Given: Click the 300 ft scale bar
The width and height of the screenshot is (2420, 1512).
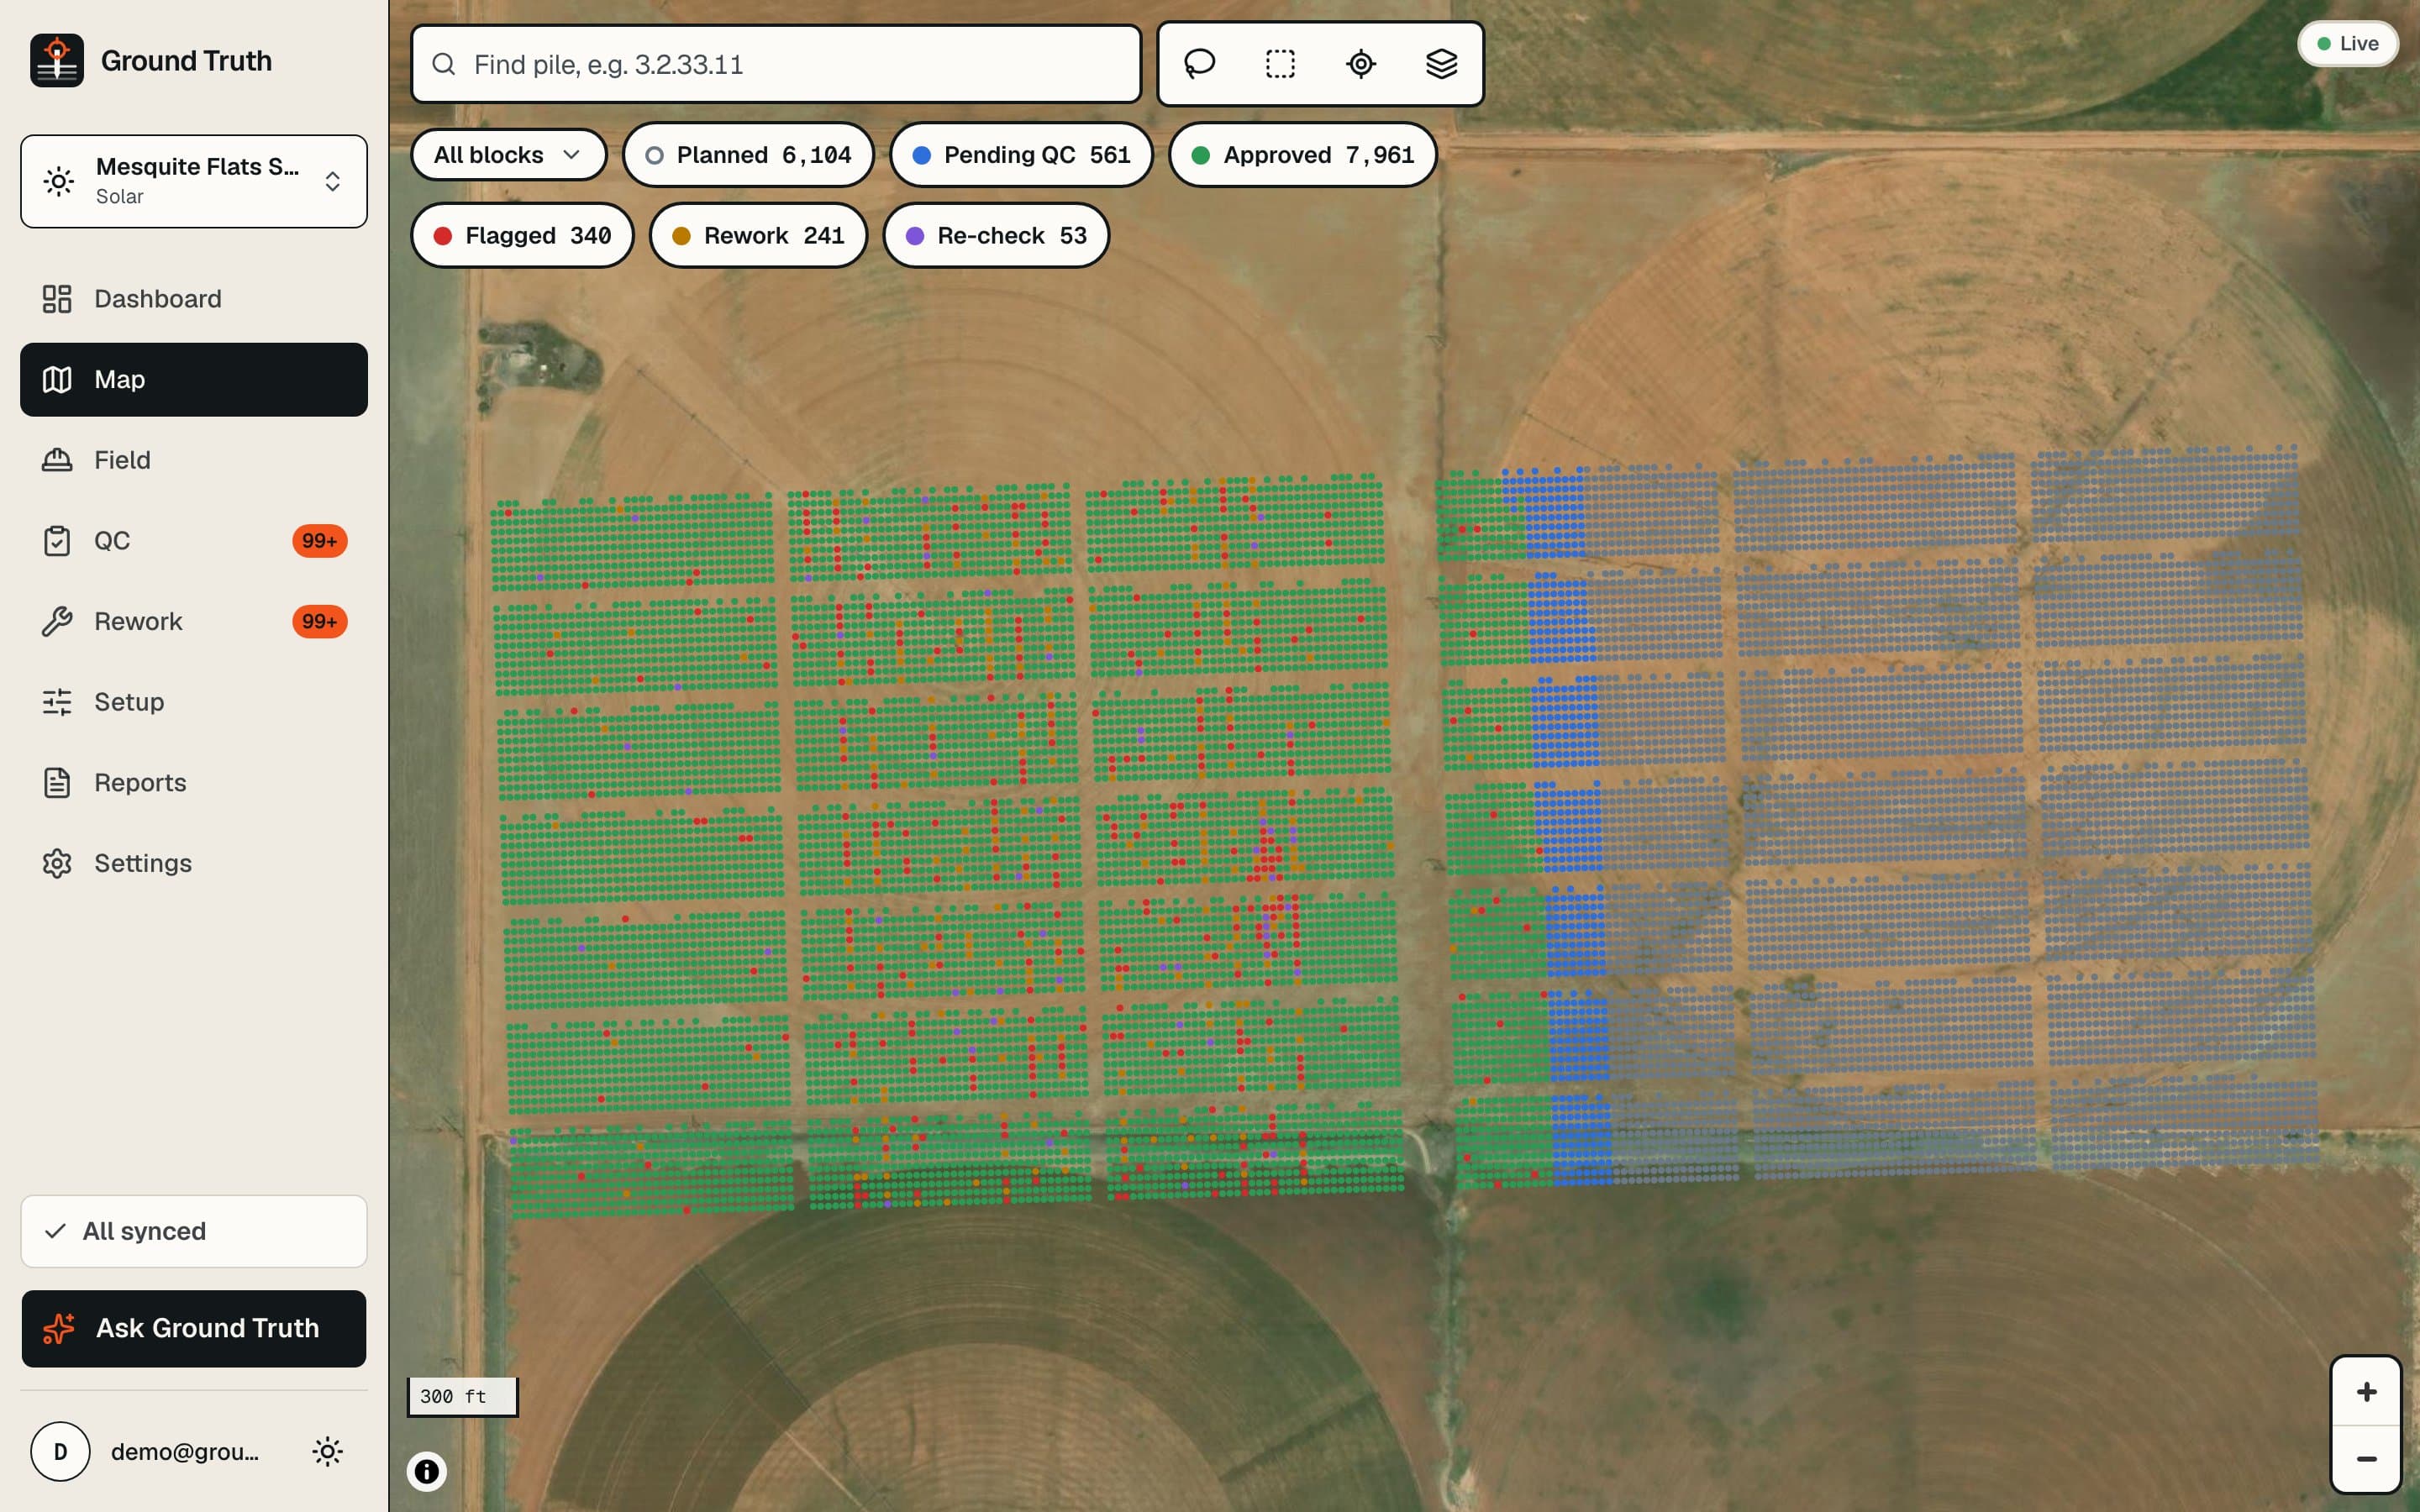Looking at the screenshot, I should (x=462, y=1396).
